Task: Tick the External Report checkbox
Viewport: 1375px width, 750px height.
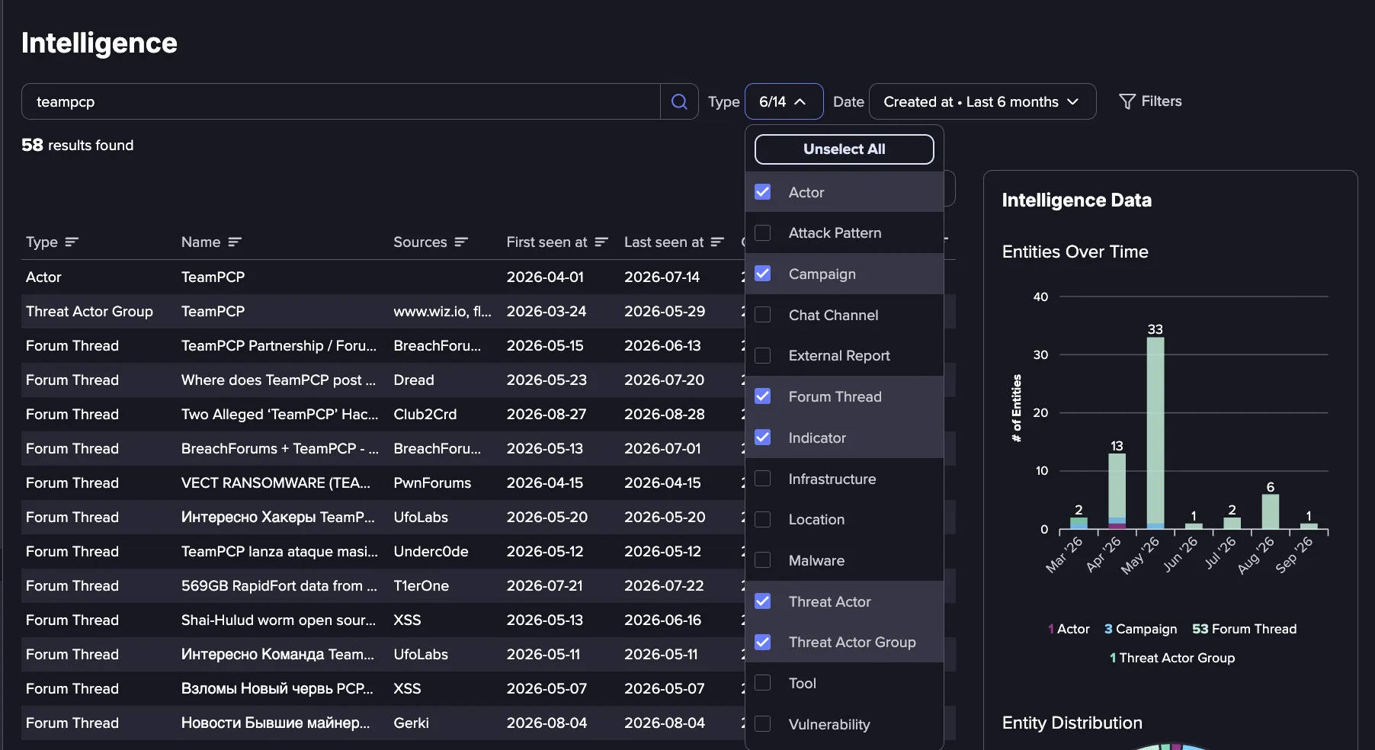Action: [762, 355]
